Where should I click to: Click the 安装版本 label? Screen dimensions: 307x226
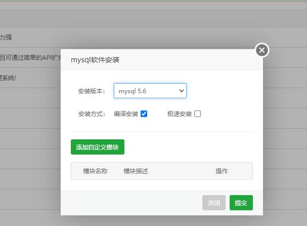[92, 91]
